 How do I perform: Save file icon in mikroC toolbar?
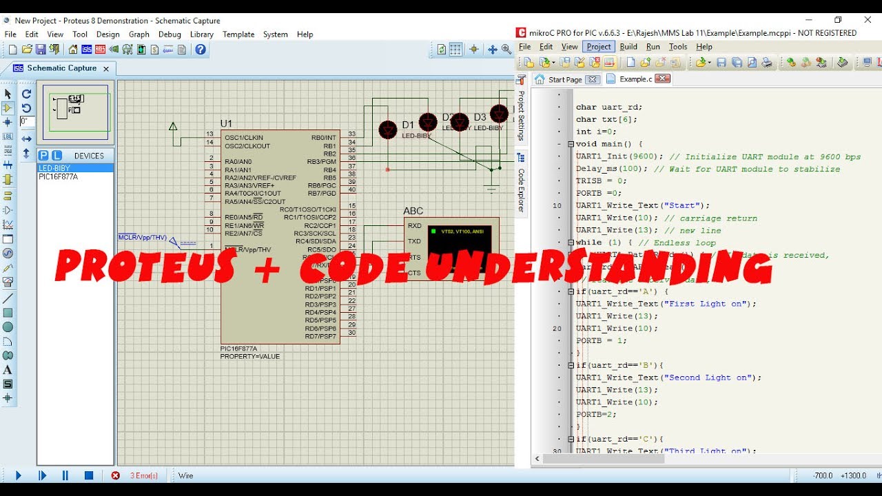pos(721,63)
